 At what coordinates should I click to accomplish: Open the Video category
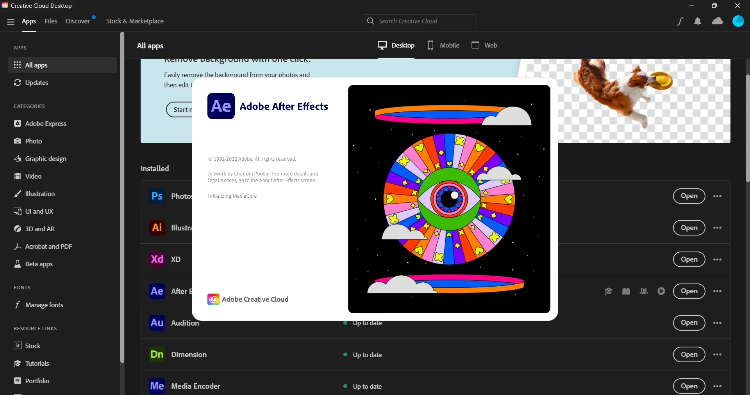tap(62, 176)
